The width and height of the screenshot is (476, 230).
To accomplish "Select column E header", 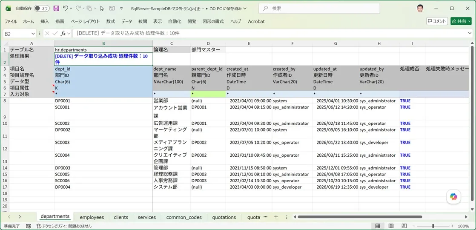I will click(x=249, y=43).
